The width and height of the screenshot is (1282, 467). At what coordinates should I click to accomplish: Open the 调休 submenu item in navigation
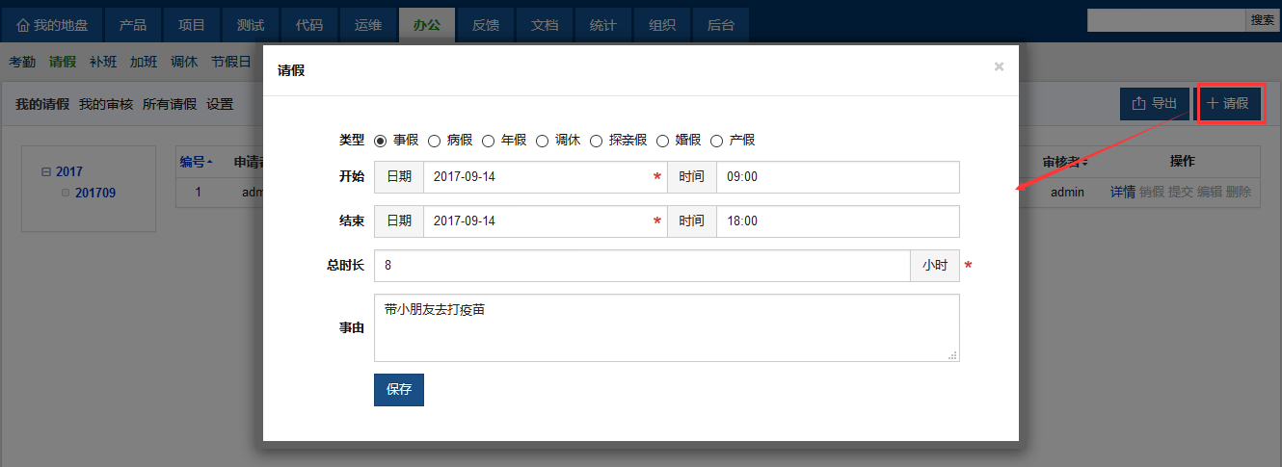[184, 62]
